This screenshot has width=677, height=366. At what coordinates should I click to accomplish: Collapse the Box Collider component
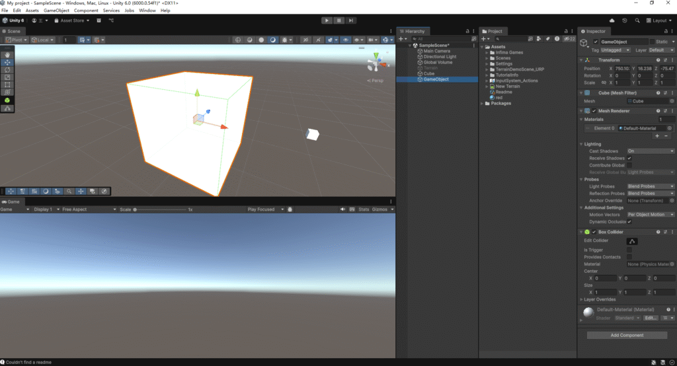click(581, 232)
